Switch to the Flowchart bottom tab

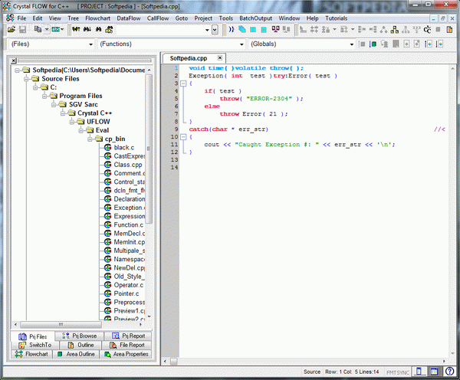click(31, 354)
